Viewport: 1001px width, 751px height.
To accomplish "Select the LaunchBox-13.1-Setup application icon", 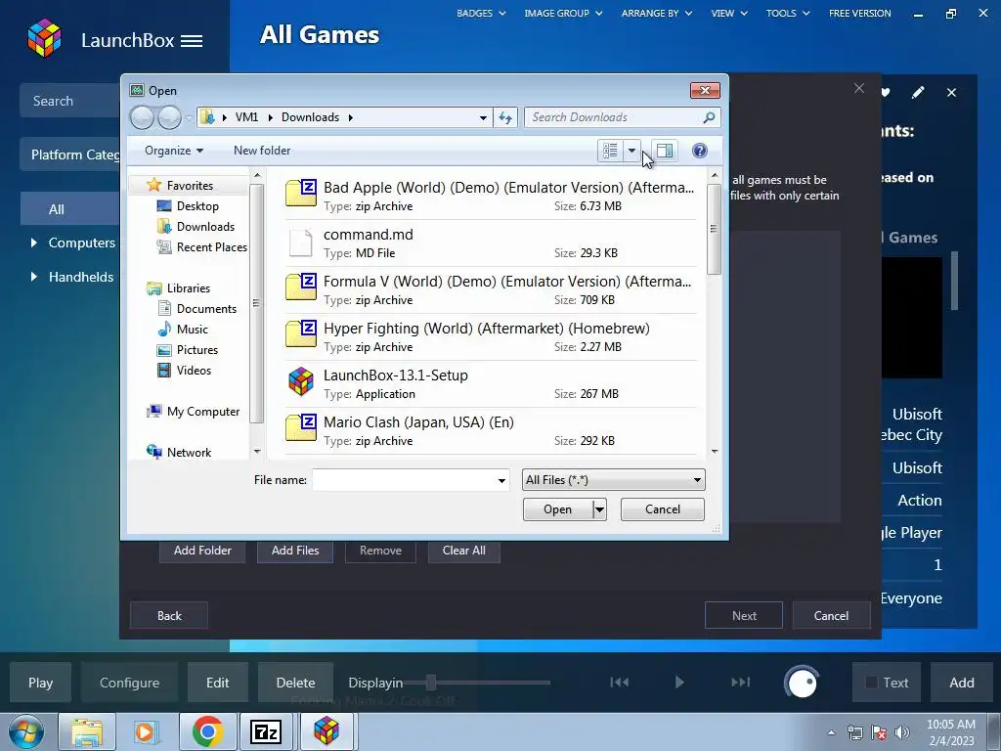I will point(301,381).
